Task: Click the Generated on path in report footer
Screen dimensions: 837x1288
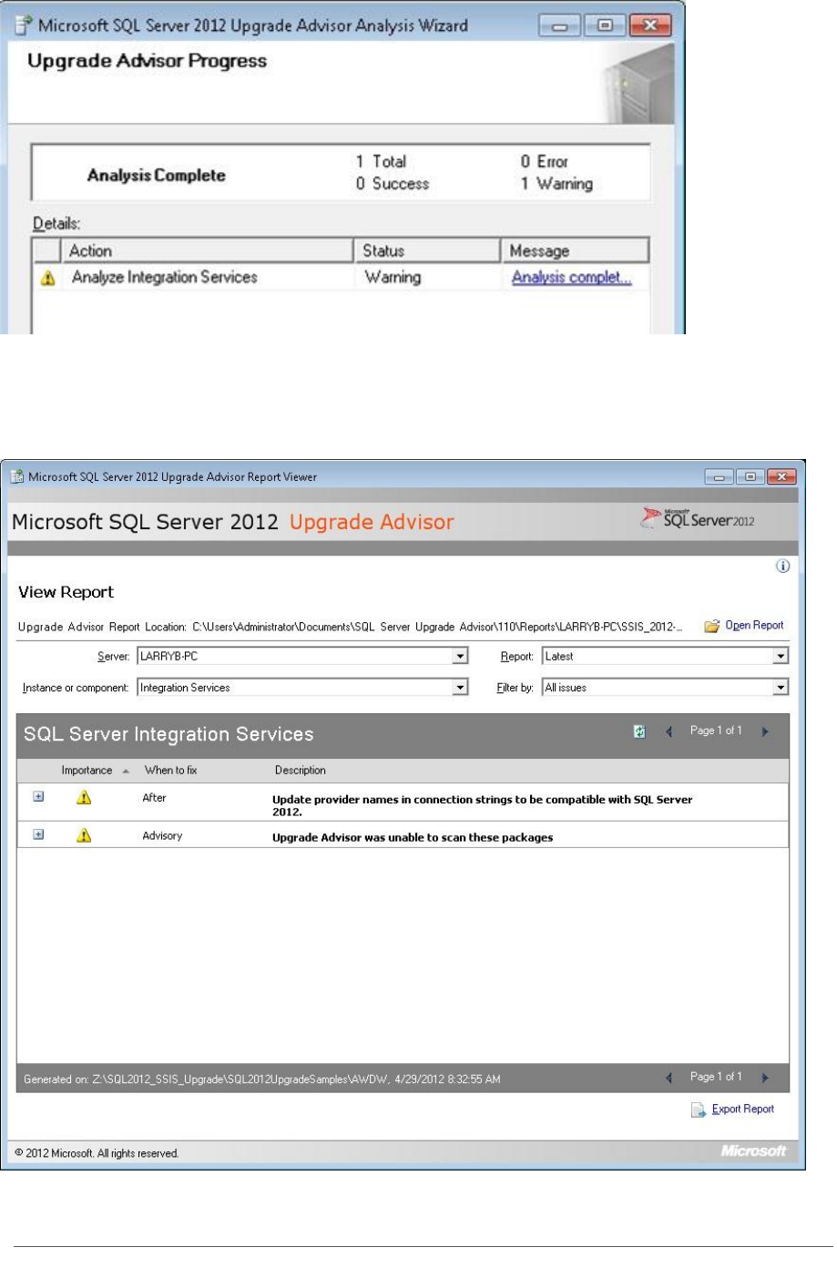Action: click(x=261, y=1079)
